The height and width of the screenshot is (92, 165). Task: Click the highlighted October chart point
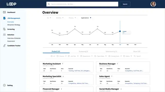click(120, 31)
